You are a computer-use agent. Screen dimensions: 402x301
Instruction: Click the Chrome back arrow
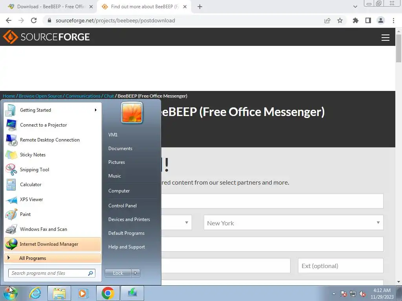pos(9,20)
